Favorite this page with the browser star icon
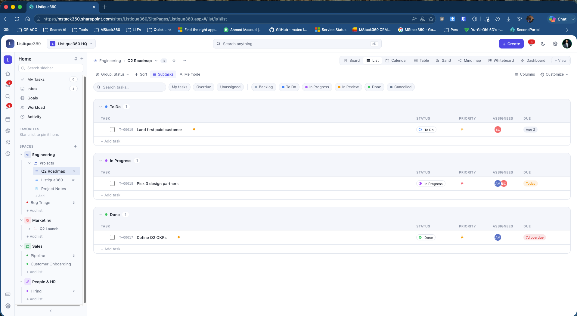The image size is (577, 316). 431,19
